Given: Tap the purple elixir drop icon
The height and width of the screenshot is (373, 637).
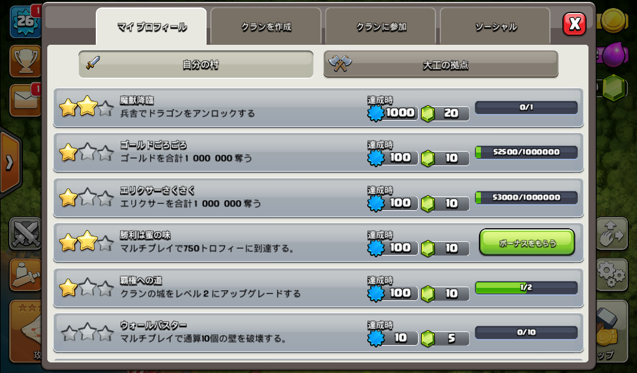Looking at the screenshot, I should [x=614, y=55].
